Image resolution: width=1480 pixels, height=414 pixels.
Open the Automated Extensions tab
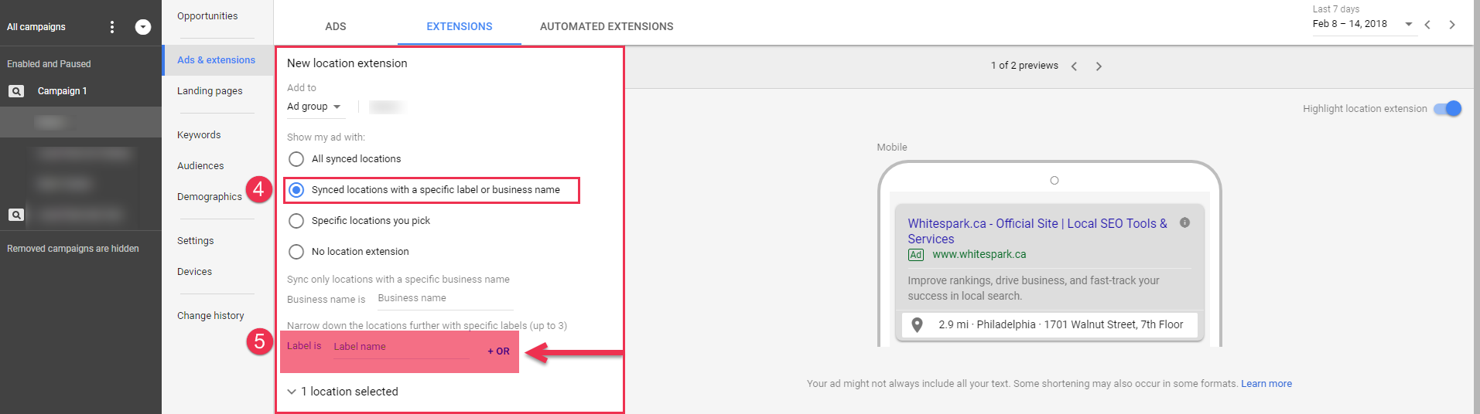click(607, 26)
